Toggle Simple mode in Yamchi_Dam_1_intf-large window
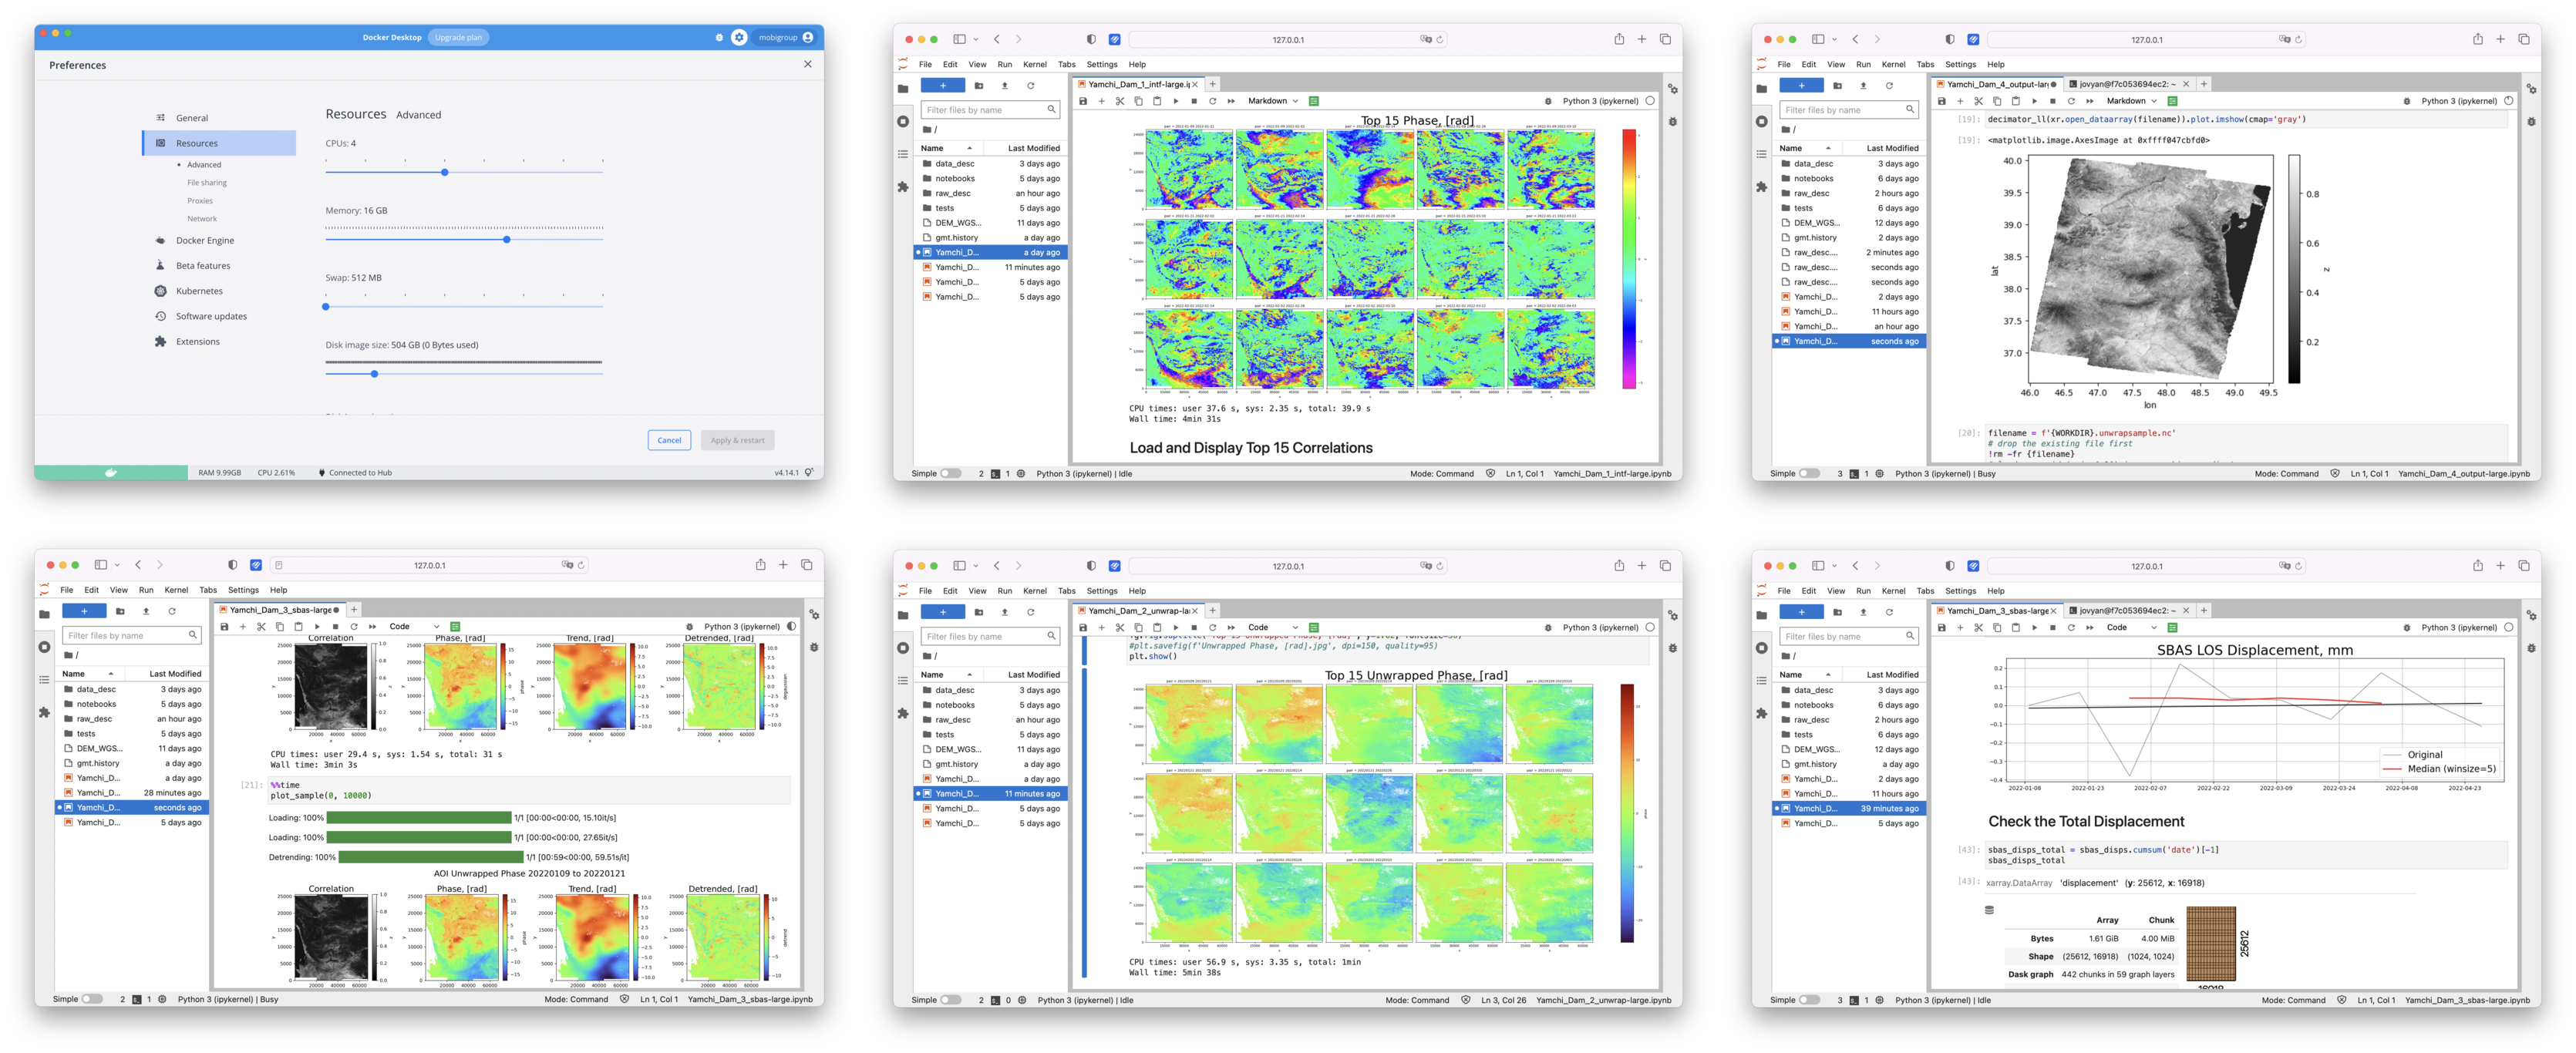The height and width of the screenshot is (1053, 2576). 950,474
